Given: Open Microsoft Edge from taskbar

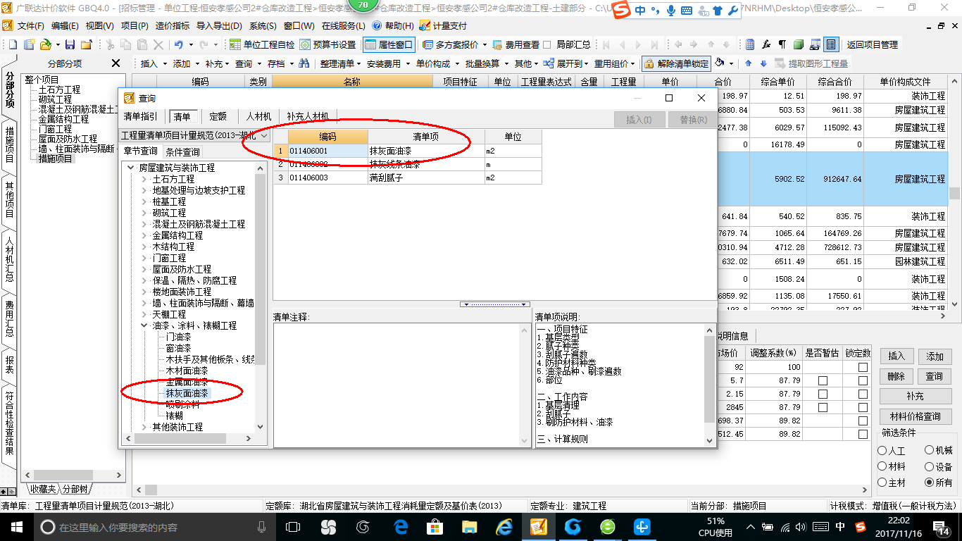Looking at the screenshot, I should click(401, 526).
